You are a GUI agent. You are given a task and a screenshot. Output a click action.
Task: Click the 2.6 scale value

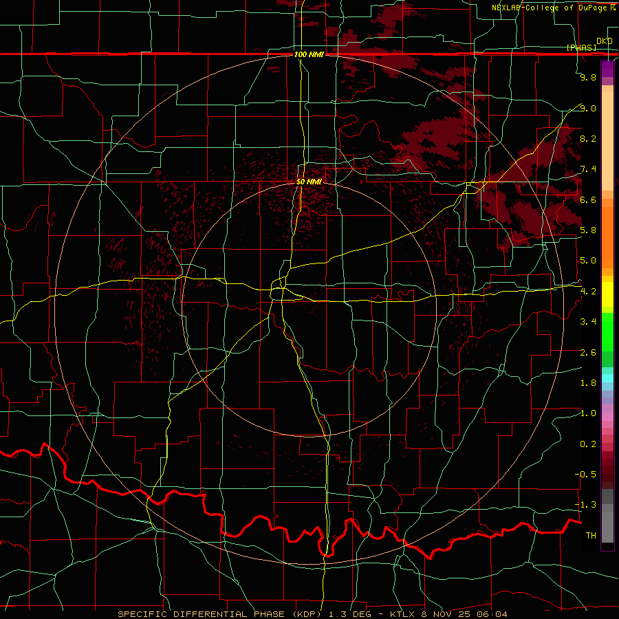588,353
